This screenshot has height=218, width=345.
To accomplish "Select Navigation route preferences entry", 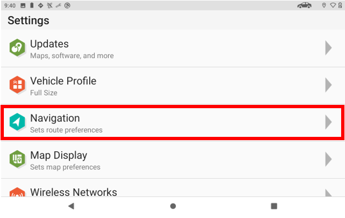I will click(x=172, y=123).
